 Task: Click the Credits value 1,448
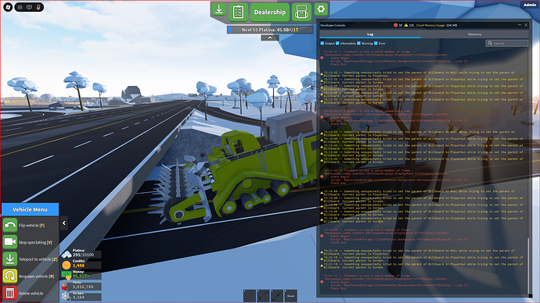coord(78,266)
